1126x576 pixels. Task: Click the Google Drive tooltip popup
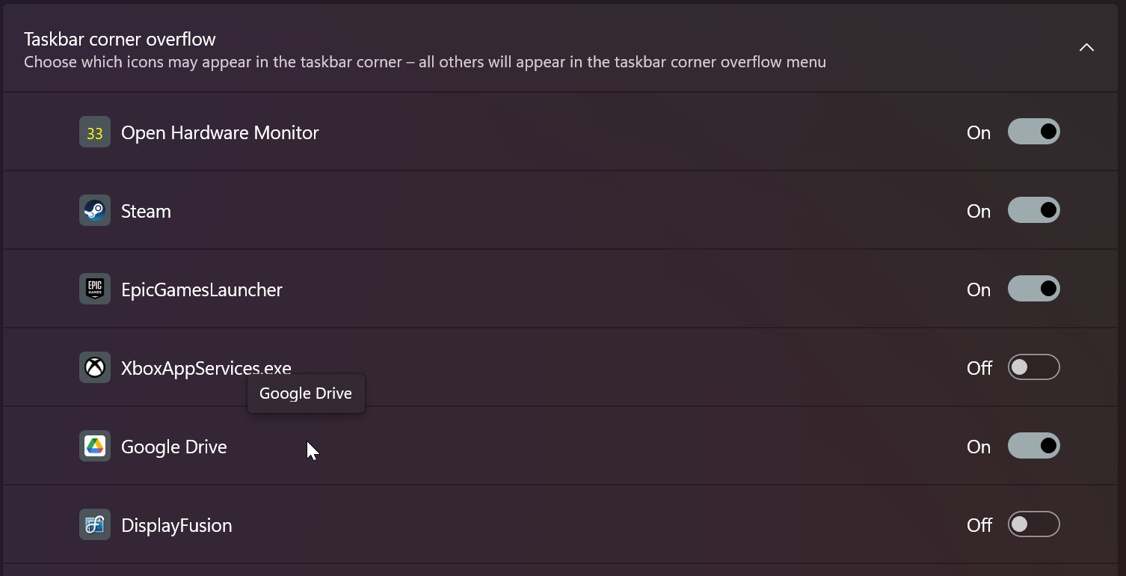(305, 393)
